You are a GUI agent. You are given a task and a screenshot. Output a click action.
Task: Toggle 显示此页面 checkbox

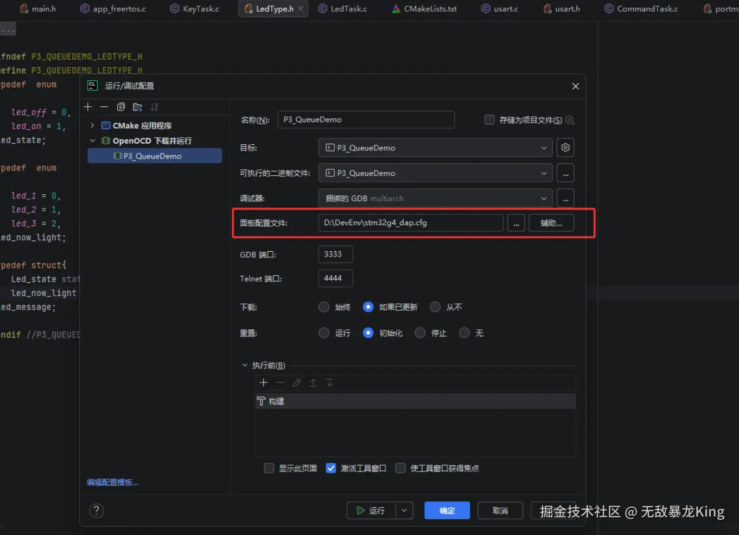269,468
